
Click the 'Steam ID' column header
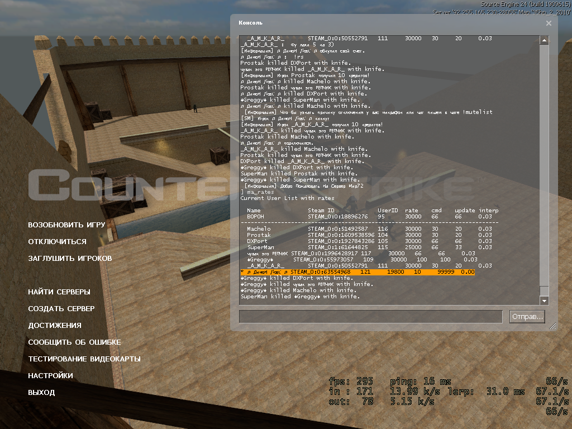(321, 211)
